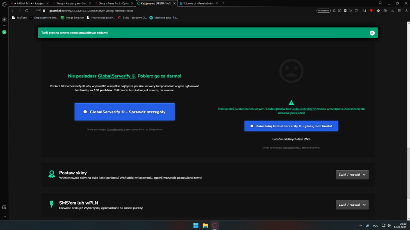
Task: Dismiss the green vote success notification
Action: 372,33
